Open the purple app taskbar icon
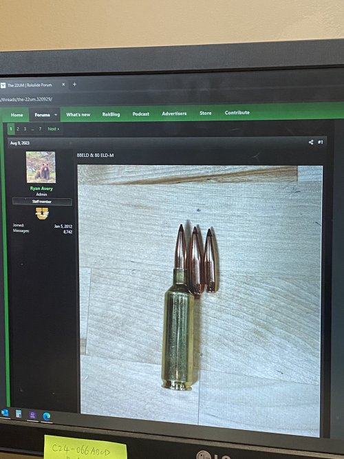The height and width of the screenshot is (459, 344). pos(32,415)
